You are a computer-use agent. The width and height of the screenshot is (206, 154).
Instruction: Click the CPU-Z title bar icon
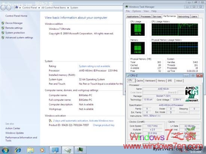128,76
